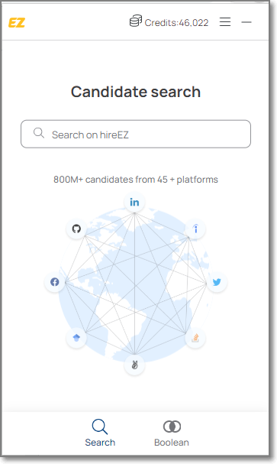Select the LinkedIn platform icon
This screenshot has width=277, height=464.
pos(134,203)
